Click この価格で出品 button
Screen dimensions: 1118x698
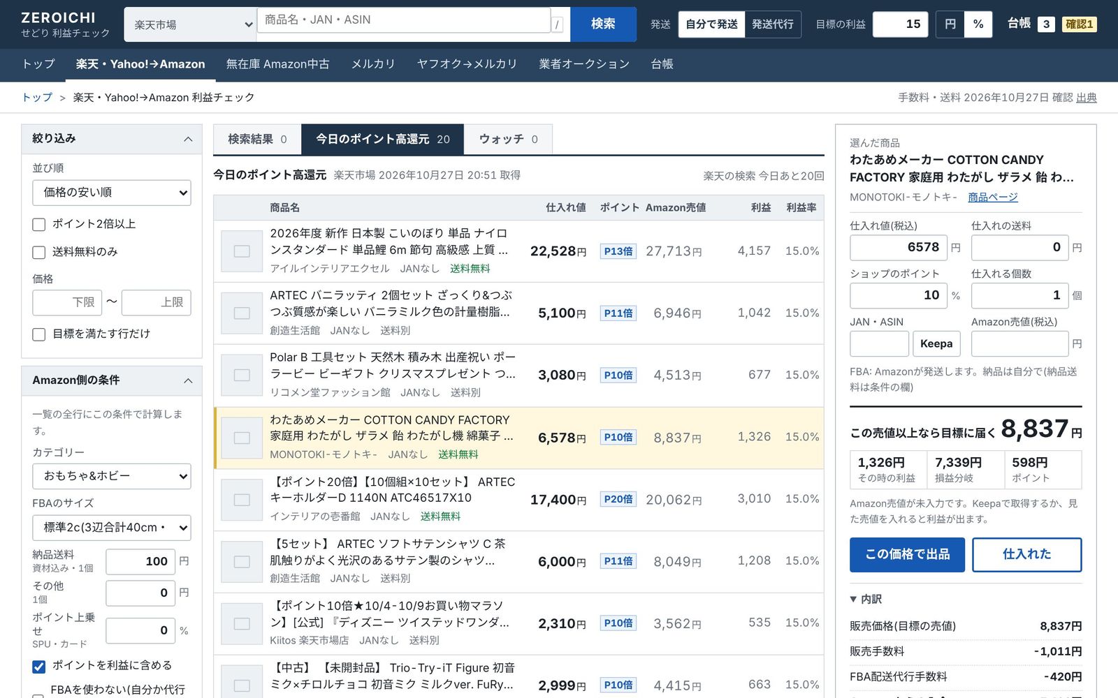907,555
